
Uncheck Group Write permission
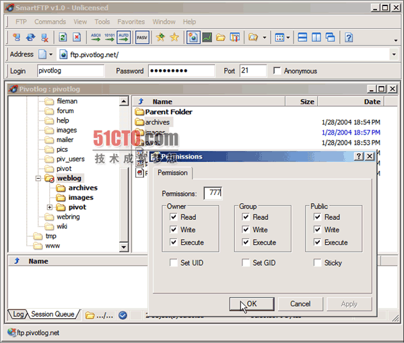click(246, 229)
